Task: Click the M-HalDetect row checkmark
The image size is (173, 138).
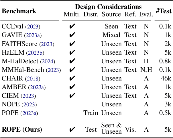Action: pos(72,61)
